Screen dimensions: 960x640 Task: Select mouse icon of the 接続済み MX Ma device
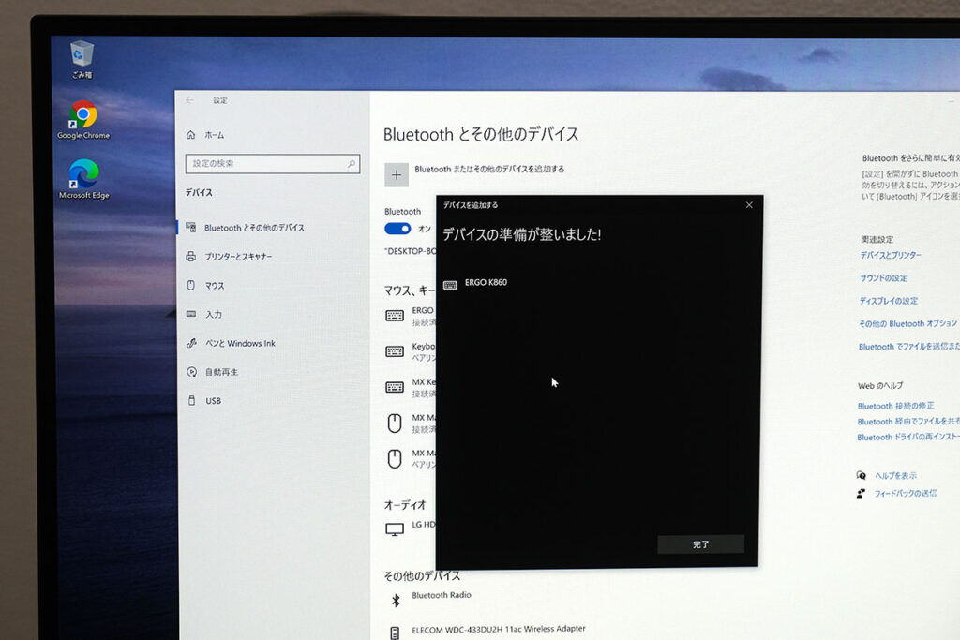pyautogui.click(x=395, y=423)
